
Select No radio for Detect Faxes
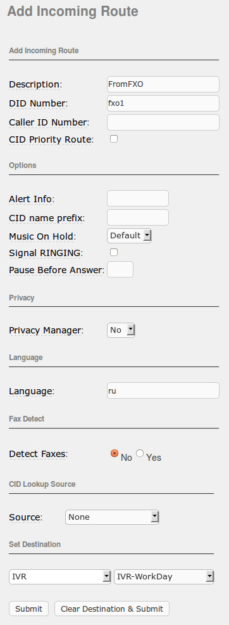tap(114, 453)
